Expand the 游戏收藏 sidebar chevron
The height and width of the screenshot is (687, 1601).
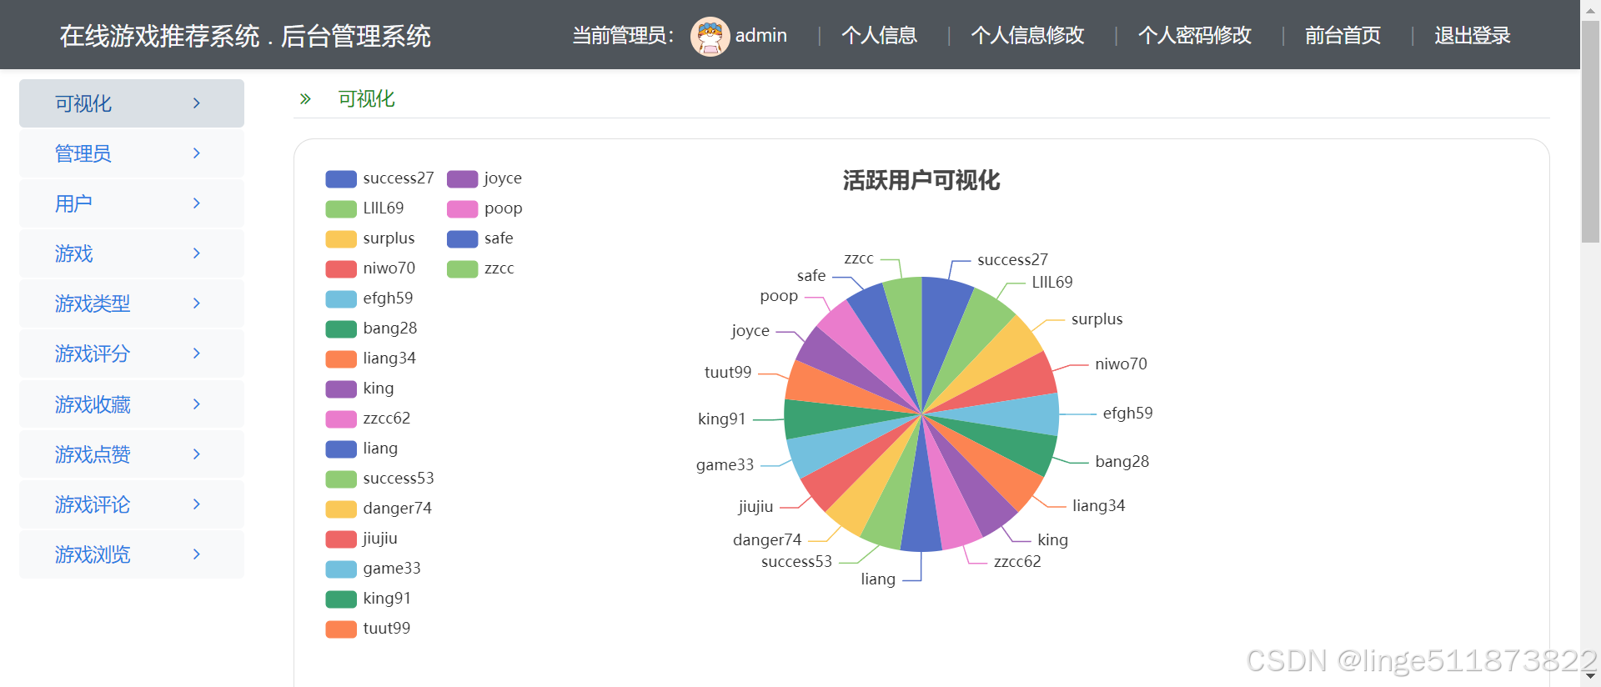coord(197,404)
